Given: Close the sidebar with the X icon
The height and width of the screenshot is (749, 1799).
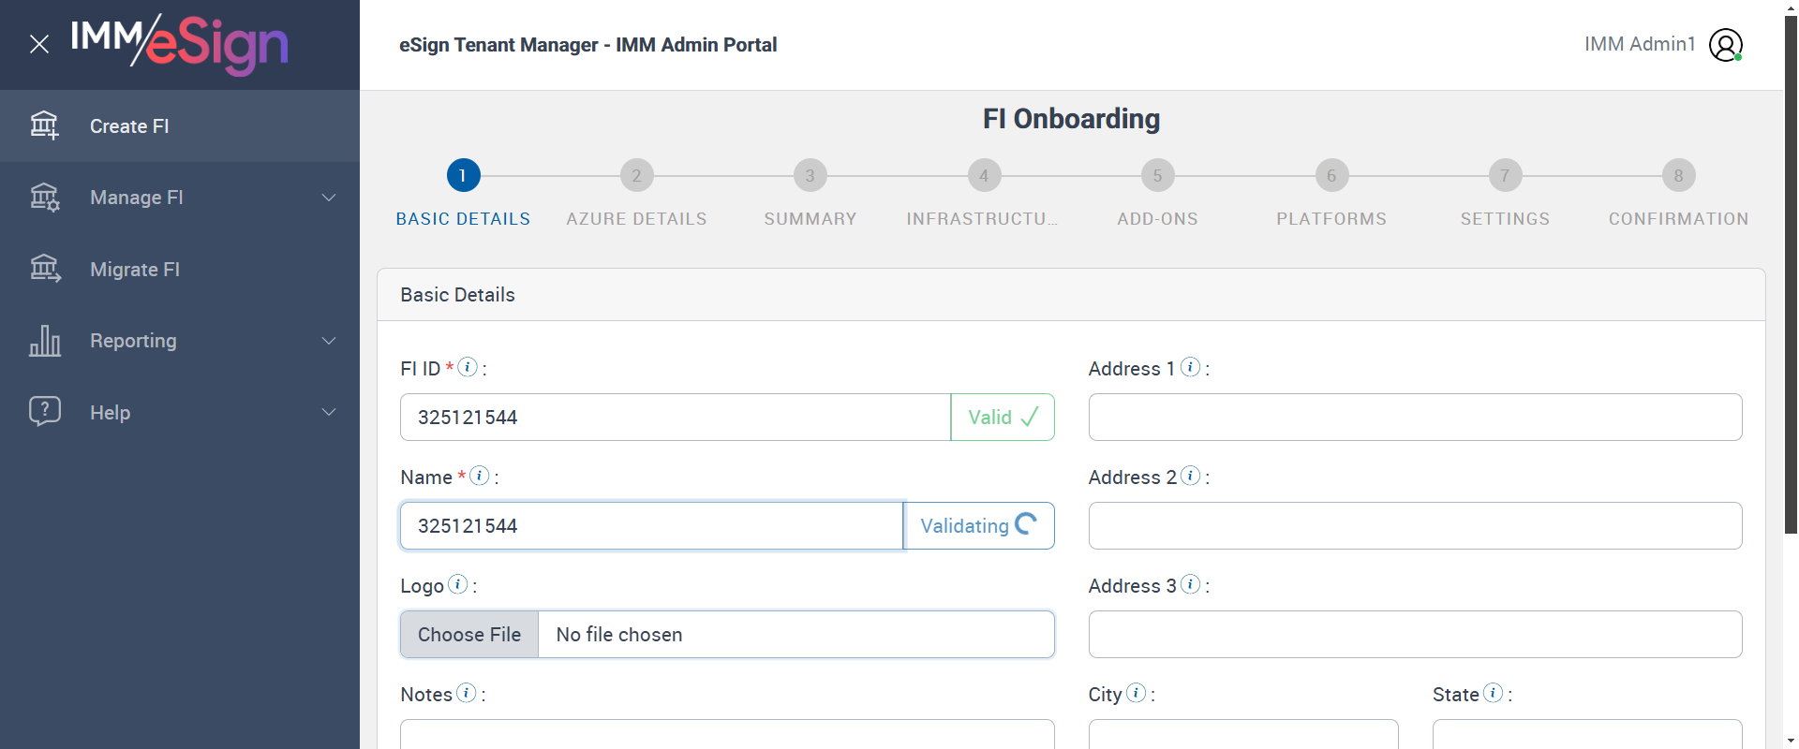Looking at the screenshot, I should (39, 44).
